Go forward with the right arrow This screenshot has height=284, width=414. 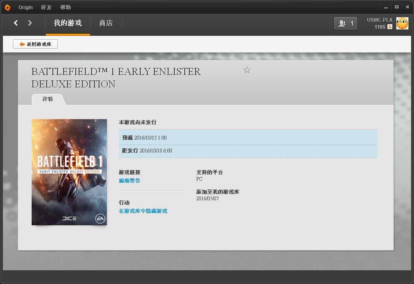tap(30, 23)
